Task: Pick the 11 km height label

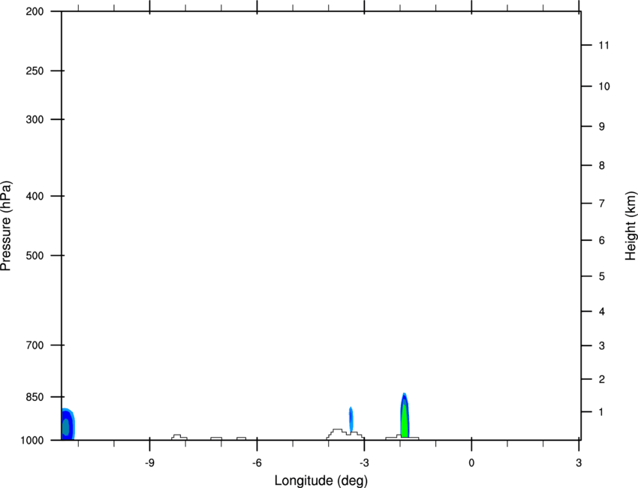Action: (603, 45)
